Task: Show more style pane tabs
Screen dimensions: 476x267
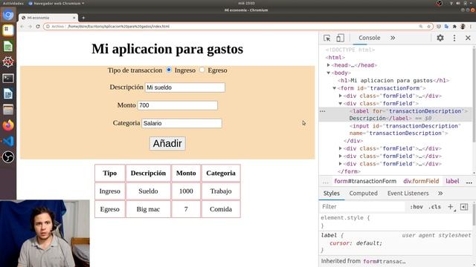Action: 440,193
